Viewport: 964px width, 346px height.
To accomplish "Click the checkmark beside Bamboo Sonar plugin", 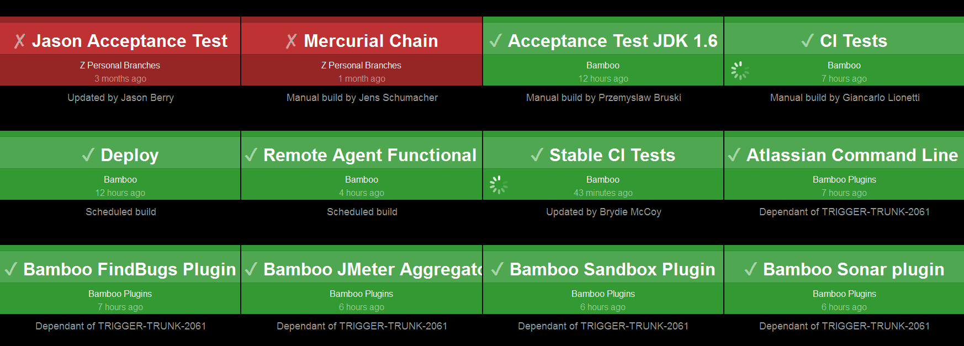I will (x=751, y=269).
